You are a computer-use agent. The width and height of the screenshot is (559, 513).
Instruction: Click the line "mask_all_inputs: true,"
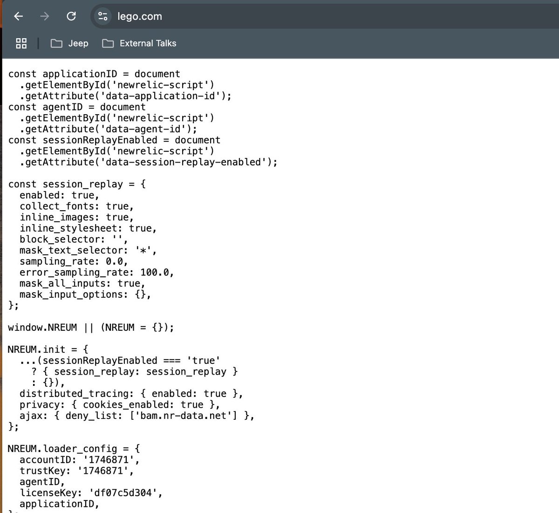click(82, 284)
